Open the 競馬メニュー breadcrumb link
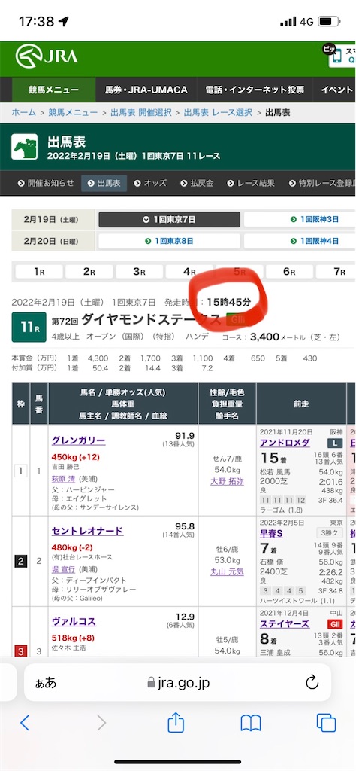 [72, 113]
